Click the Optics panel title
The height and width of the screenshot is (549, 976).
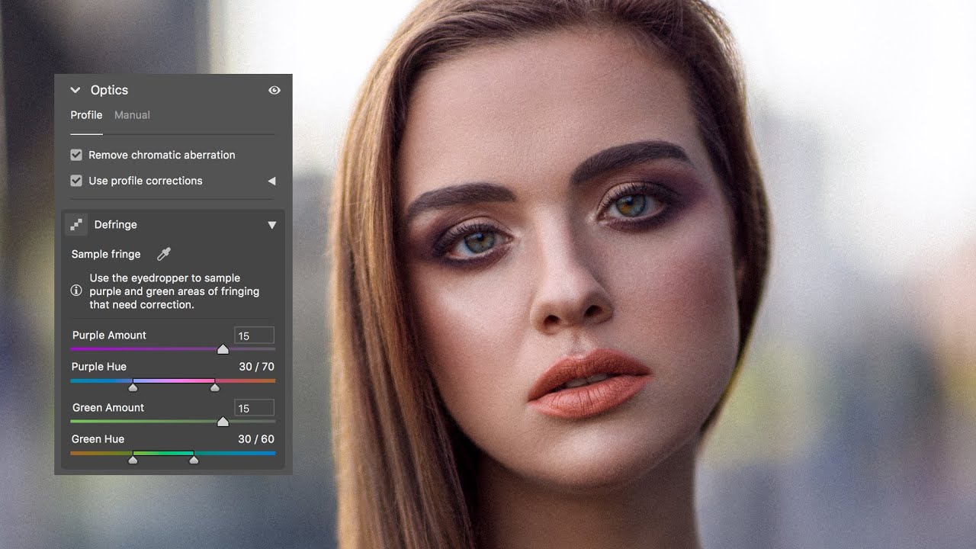point(109,90)
